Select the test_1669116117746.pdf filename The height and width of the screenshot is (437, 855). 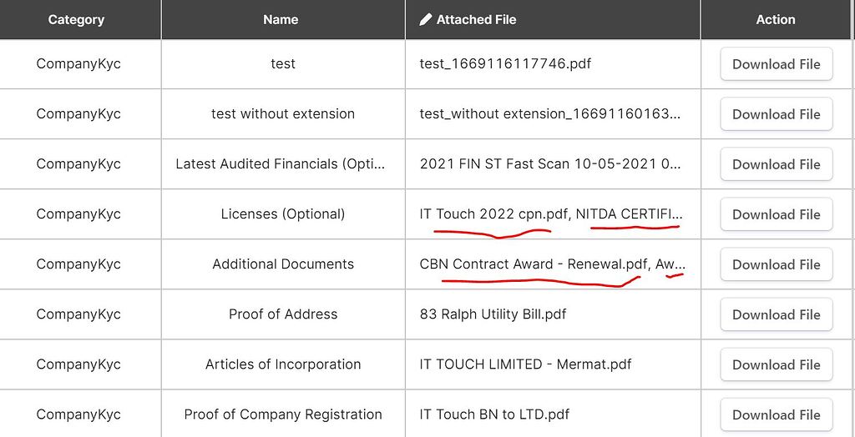[x=505, y=64]
